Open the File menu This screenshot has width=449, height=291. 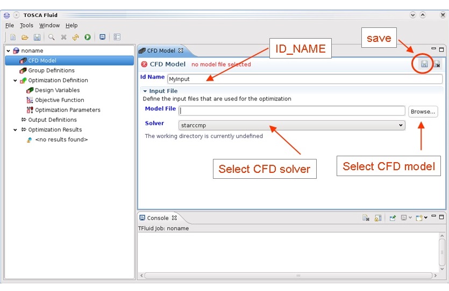pos(10,25)
